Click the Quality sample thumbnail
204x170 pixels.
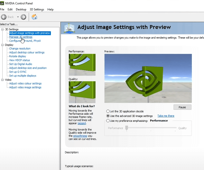[x=82, y=92]
